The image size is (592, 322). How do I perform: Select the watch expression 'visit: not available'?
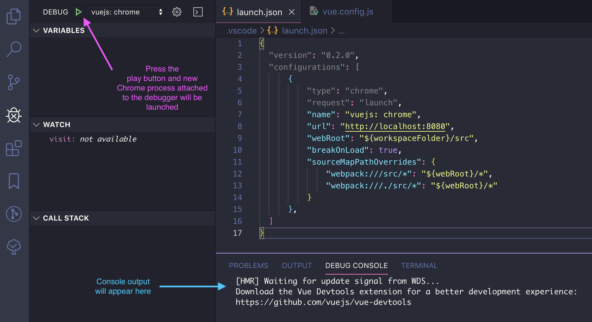pyautogui.click(x=93, y=139)
